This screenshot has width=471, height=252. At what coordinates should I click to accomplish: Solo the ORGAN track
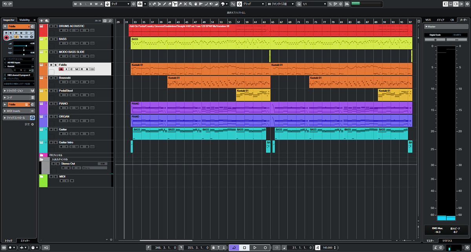point(55,117)
